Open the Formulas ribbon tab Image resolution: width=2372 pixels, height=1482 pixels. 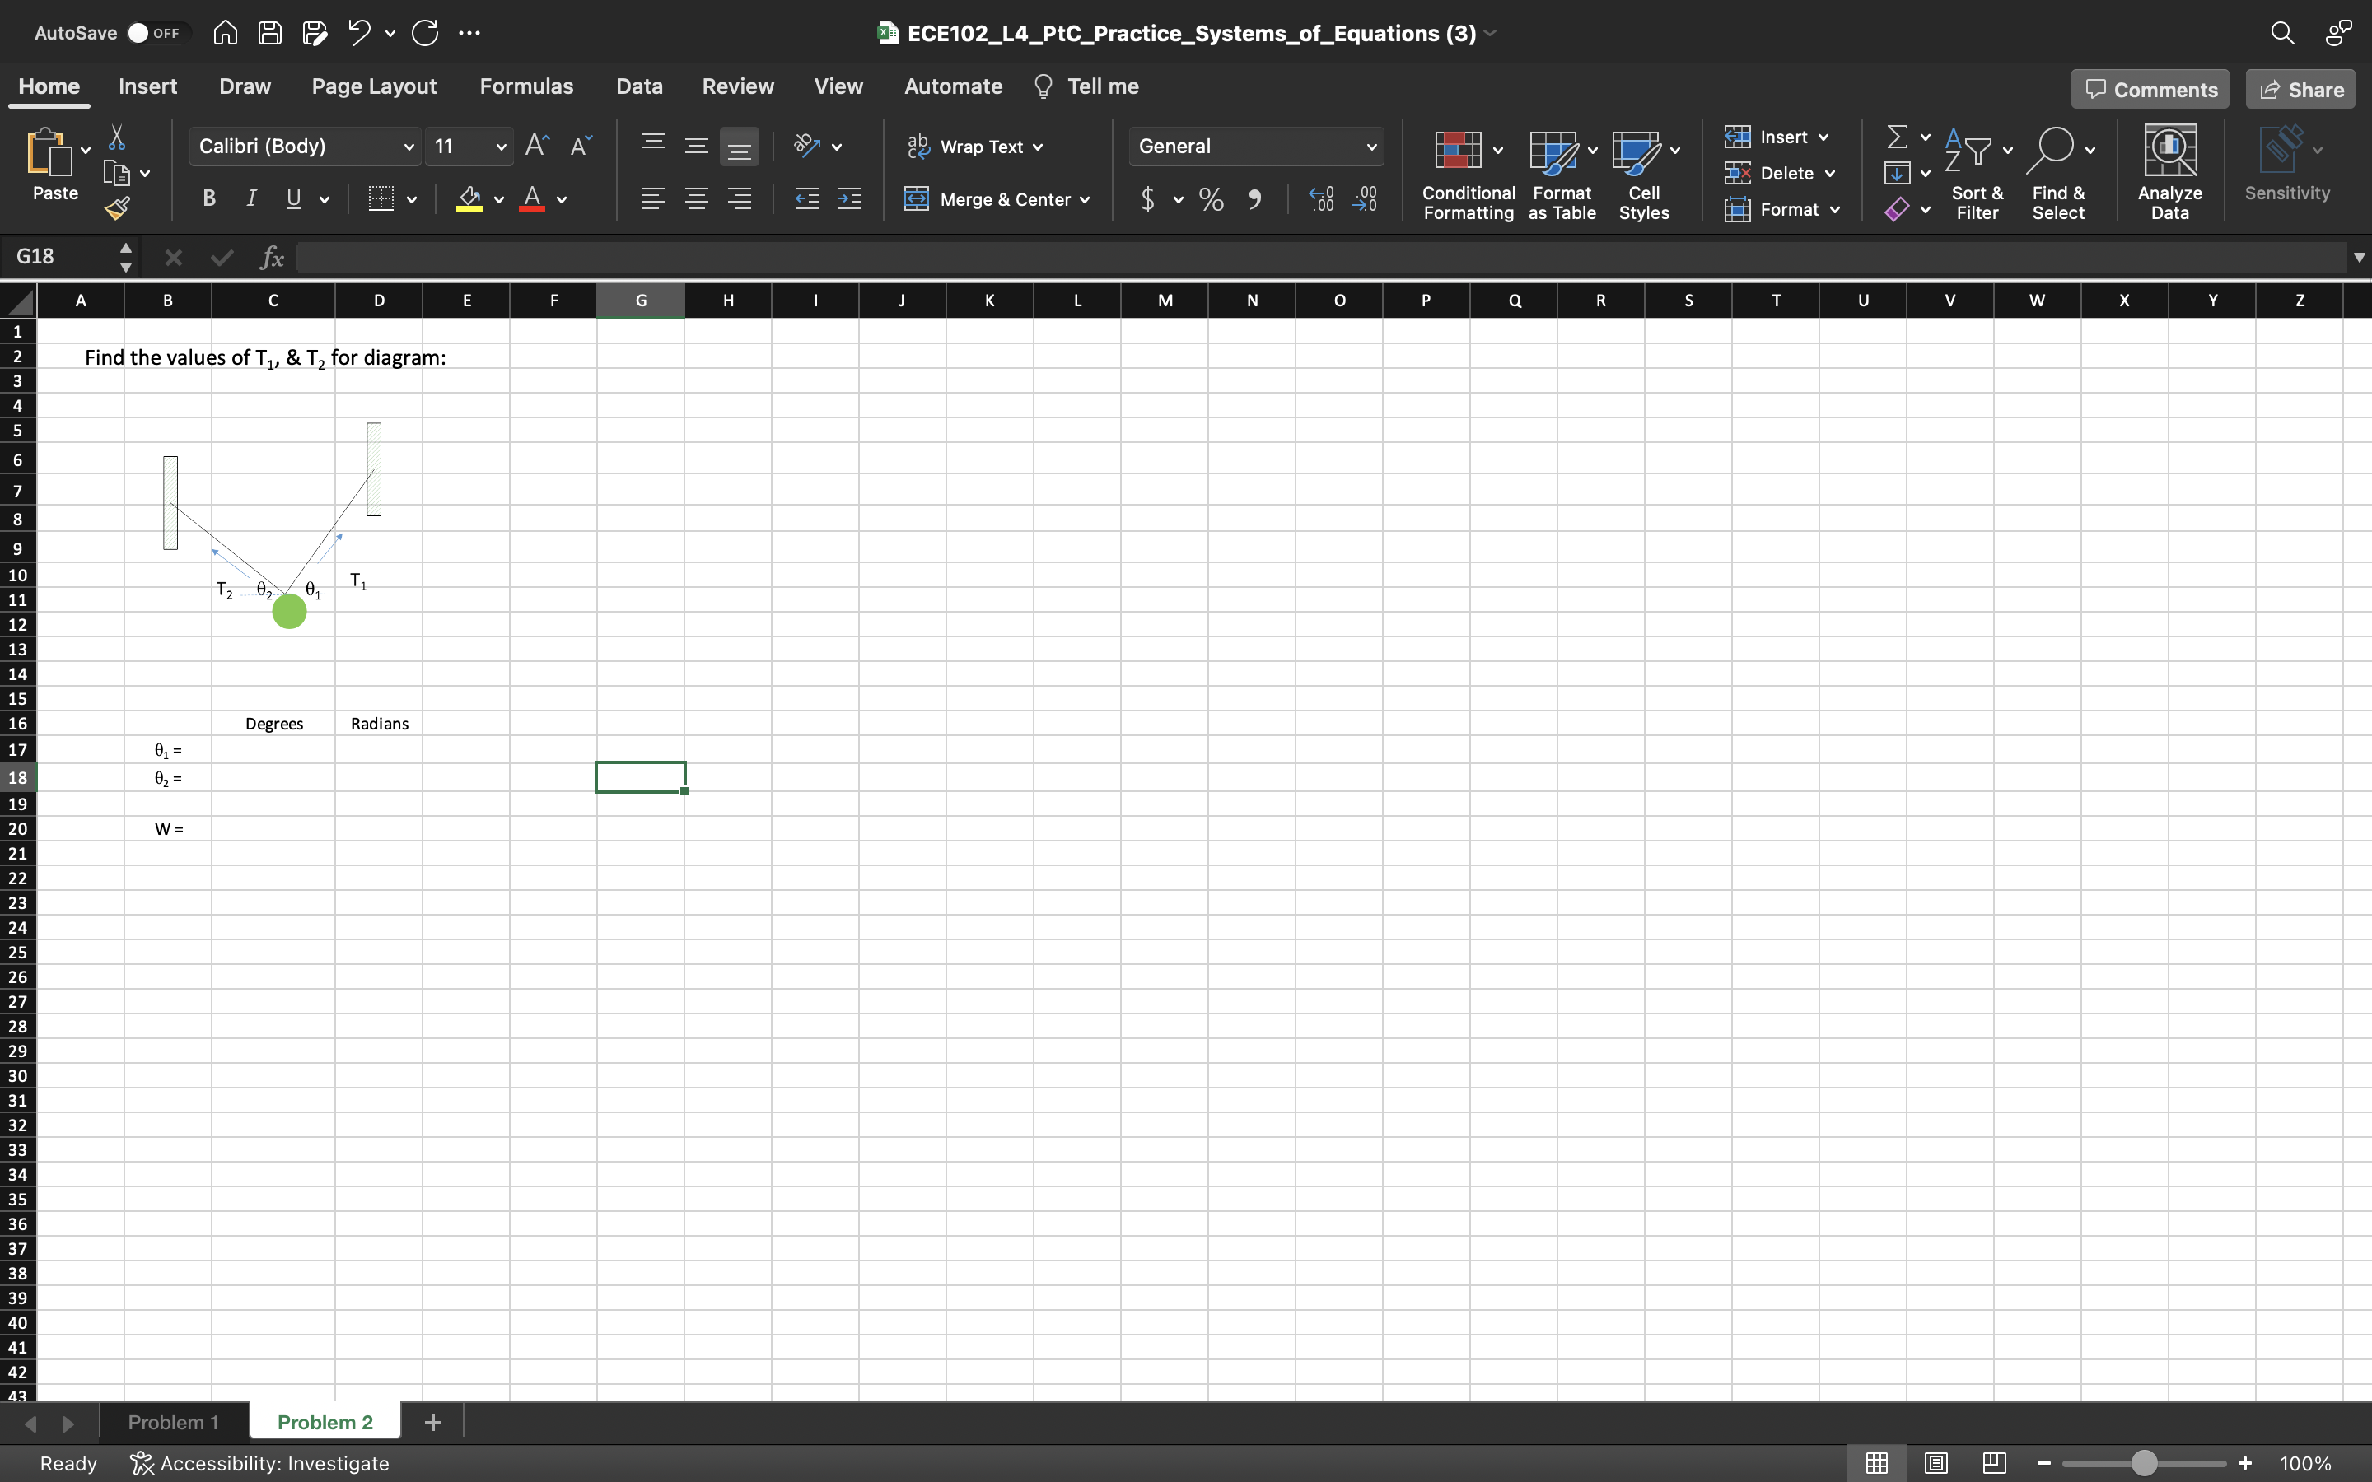coord(525,86)
